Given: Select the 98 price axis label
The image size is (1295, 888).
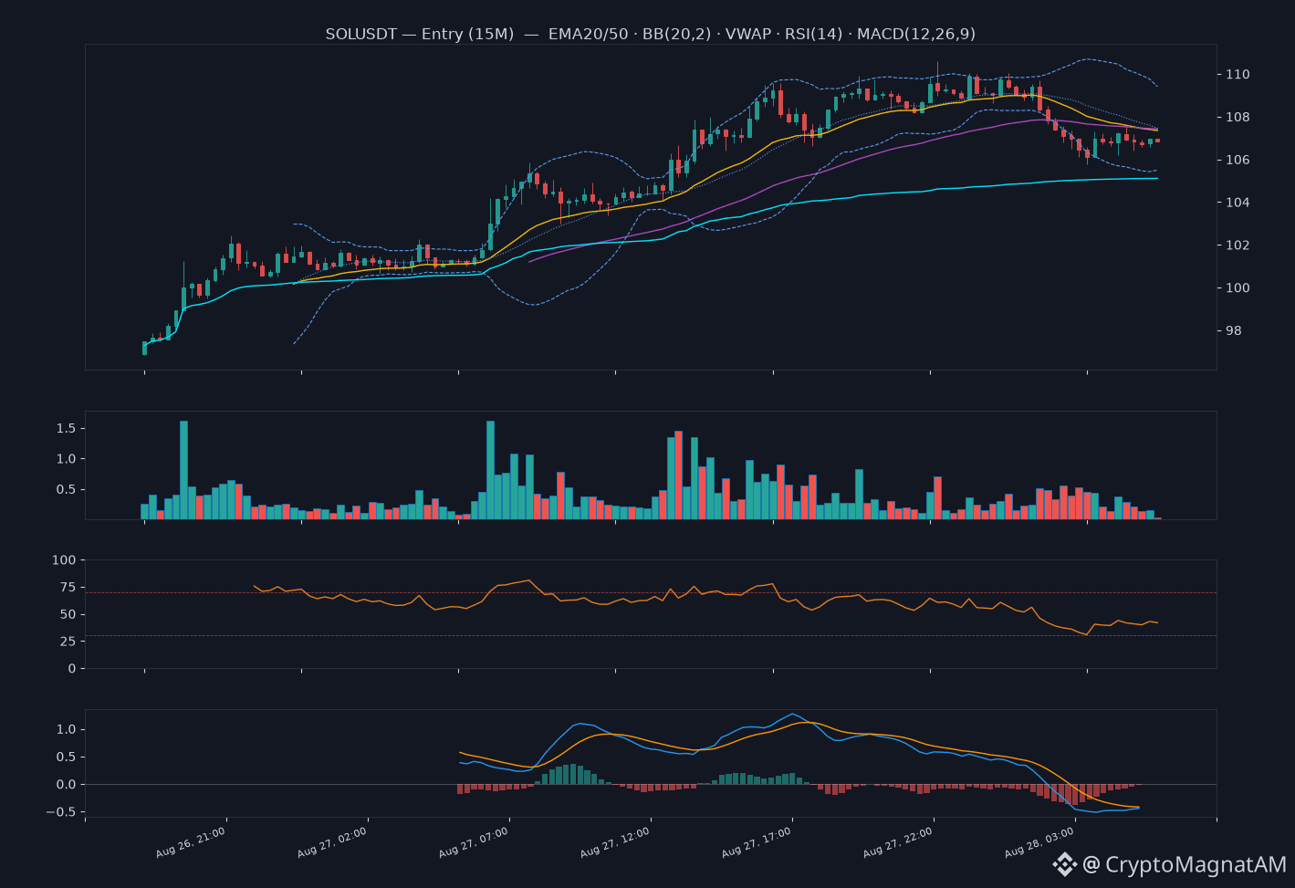Looking at the screenshot, I should (1234, 331).
